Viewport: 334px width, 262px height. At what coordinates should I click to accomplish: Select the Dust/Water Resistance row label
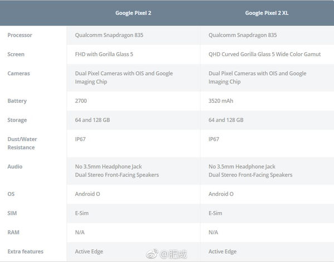(x=21, y=143)
